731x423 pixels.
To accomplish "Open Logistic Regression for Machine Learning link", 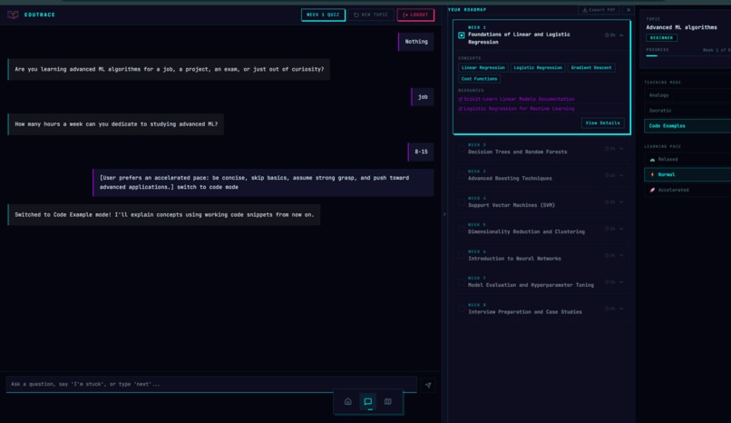I will [x=519, y=109].
